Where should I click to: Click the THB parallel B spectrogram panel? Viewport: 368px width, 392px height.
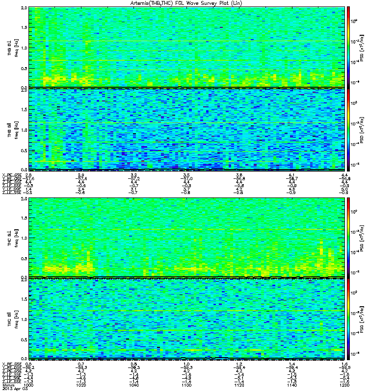coord(187,130)
